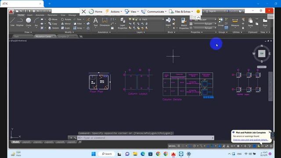The width and height of the screenshot is (281, 158).
Task: Activate the Rotate command
Action: pos(66,19)
